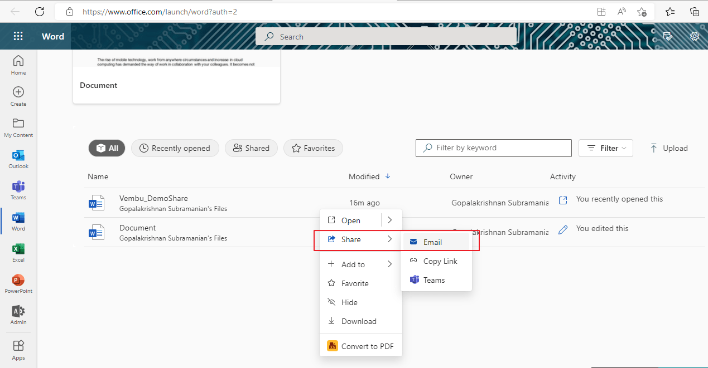Click the Office Search box
The image size is (708, 368).
pyautogui.click(x=386, y=37)
